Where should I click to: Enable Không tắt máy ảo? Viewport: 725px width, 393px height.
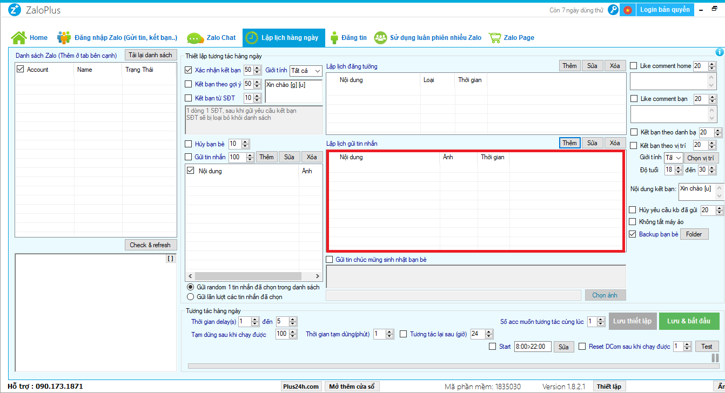pos(633,221)
